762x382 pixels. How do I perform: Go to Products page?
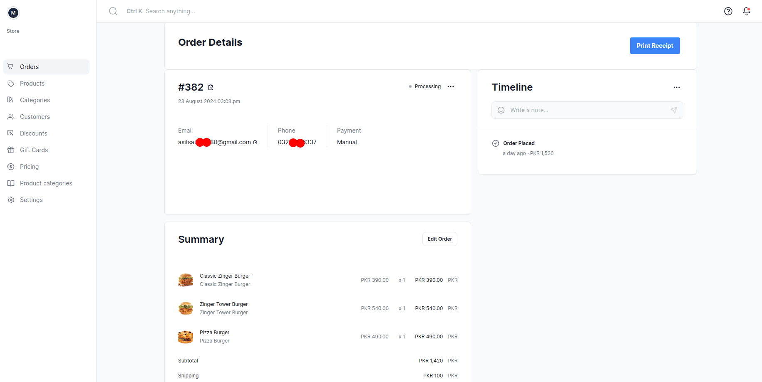click(46, 84)
